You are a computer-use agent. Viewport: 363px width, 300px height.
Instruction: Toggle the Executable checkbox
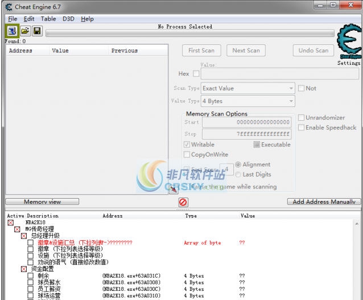[x=257, y=145]
